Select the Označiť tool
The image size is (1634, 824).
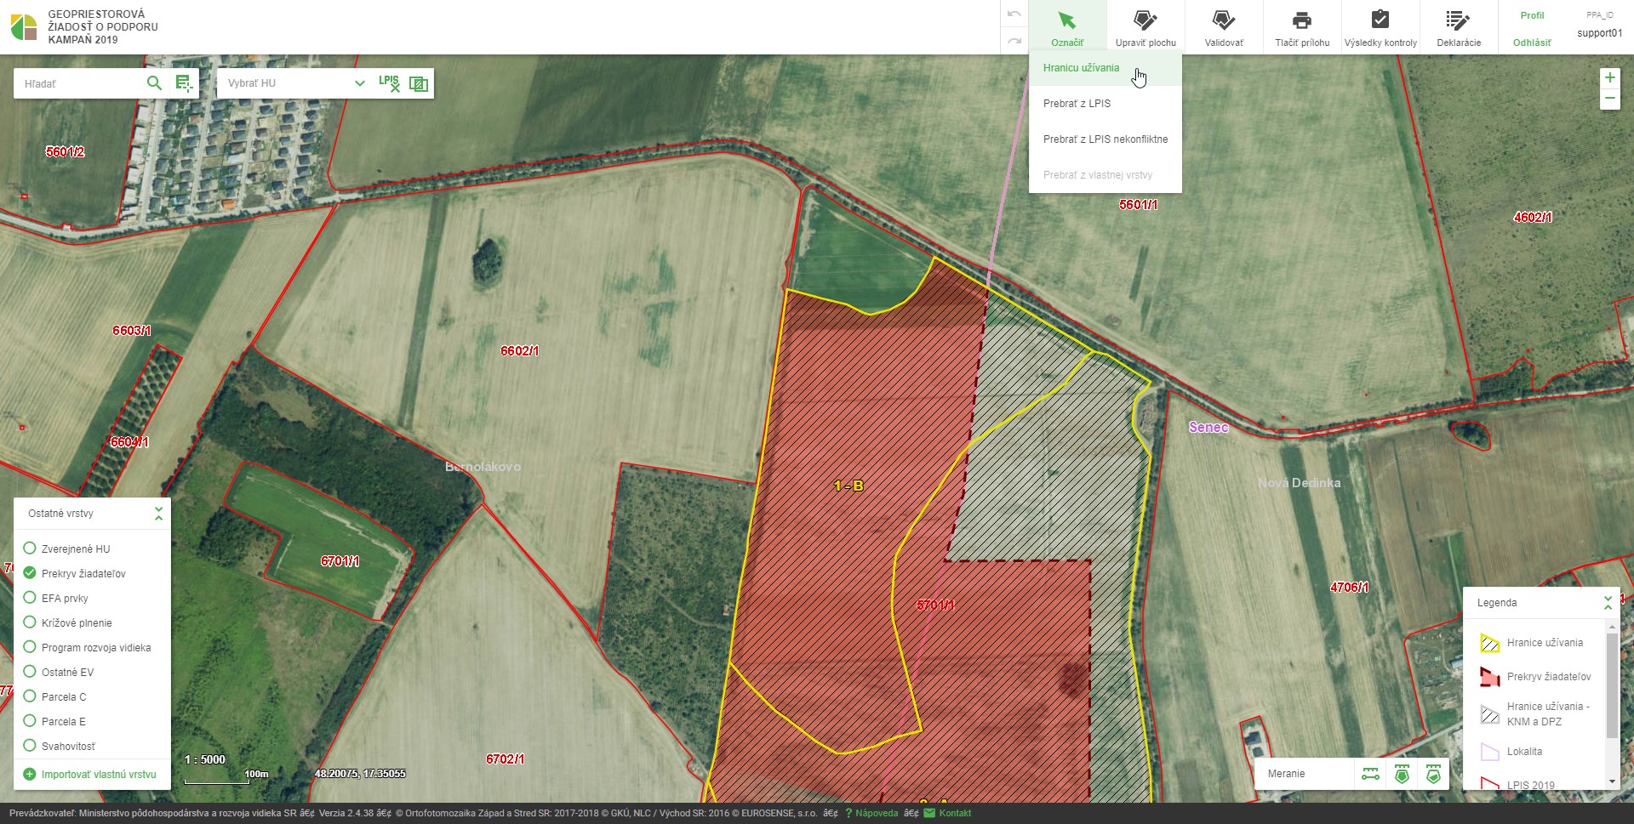pos(1067,27)
